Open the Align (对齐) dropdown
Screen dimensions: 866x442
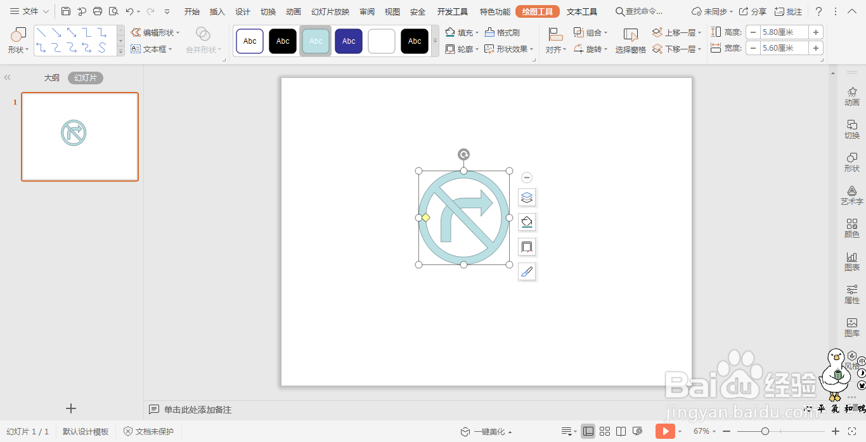[x=556, y=41]
